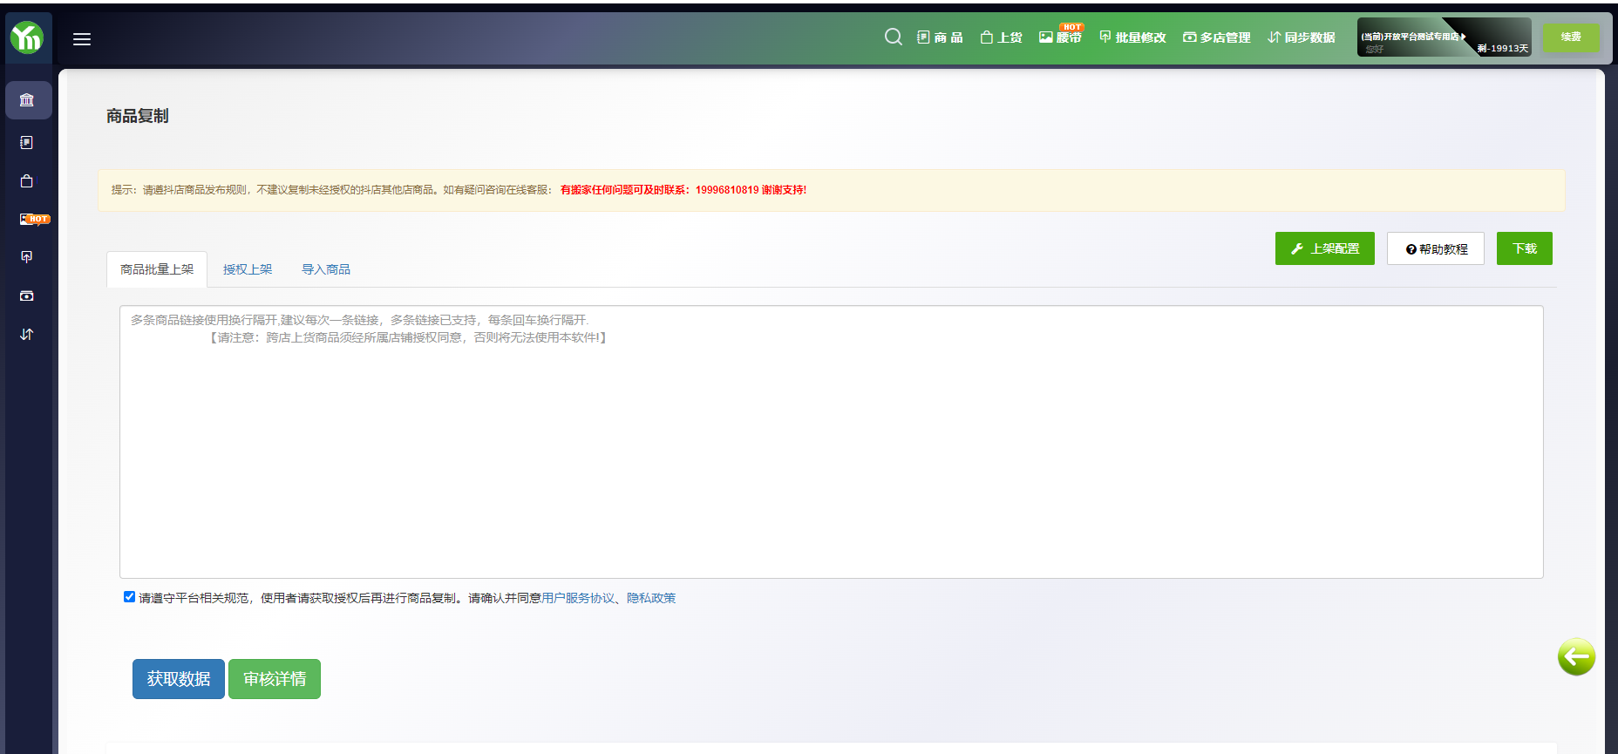Open the HOT image icon in sidebar
The image size is (1618, 754).
29,219
